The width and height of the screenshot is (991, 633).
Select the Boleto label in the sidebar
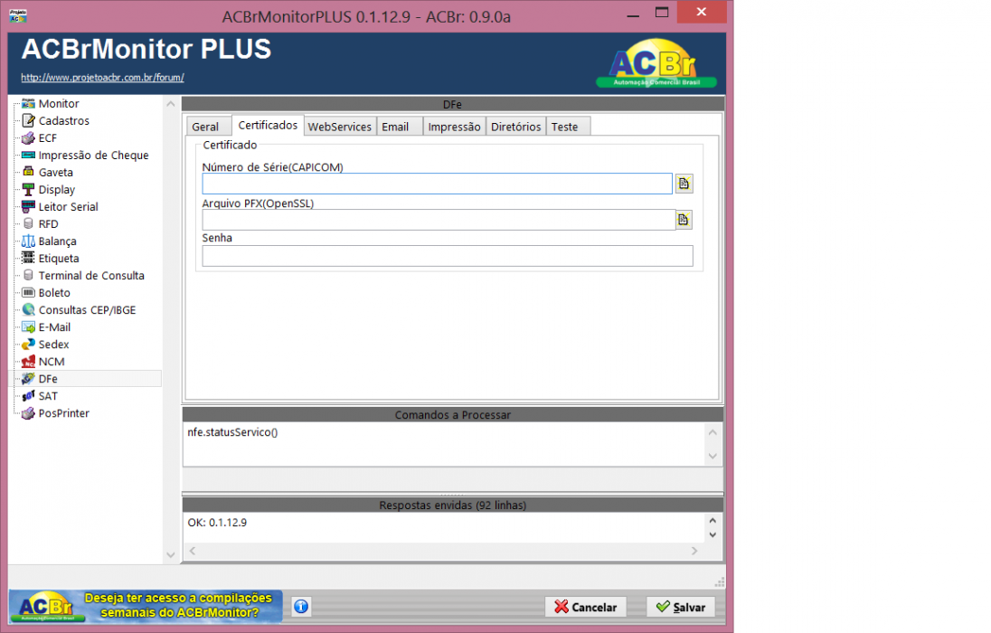pos(54,292)
